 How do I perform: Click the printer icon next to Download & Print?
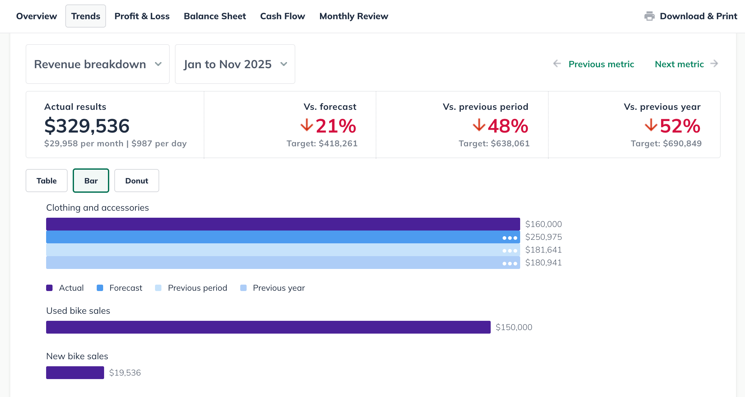(649, 16)
